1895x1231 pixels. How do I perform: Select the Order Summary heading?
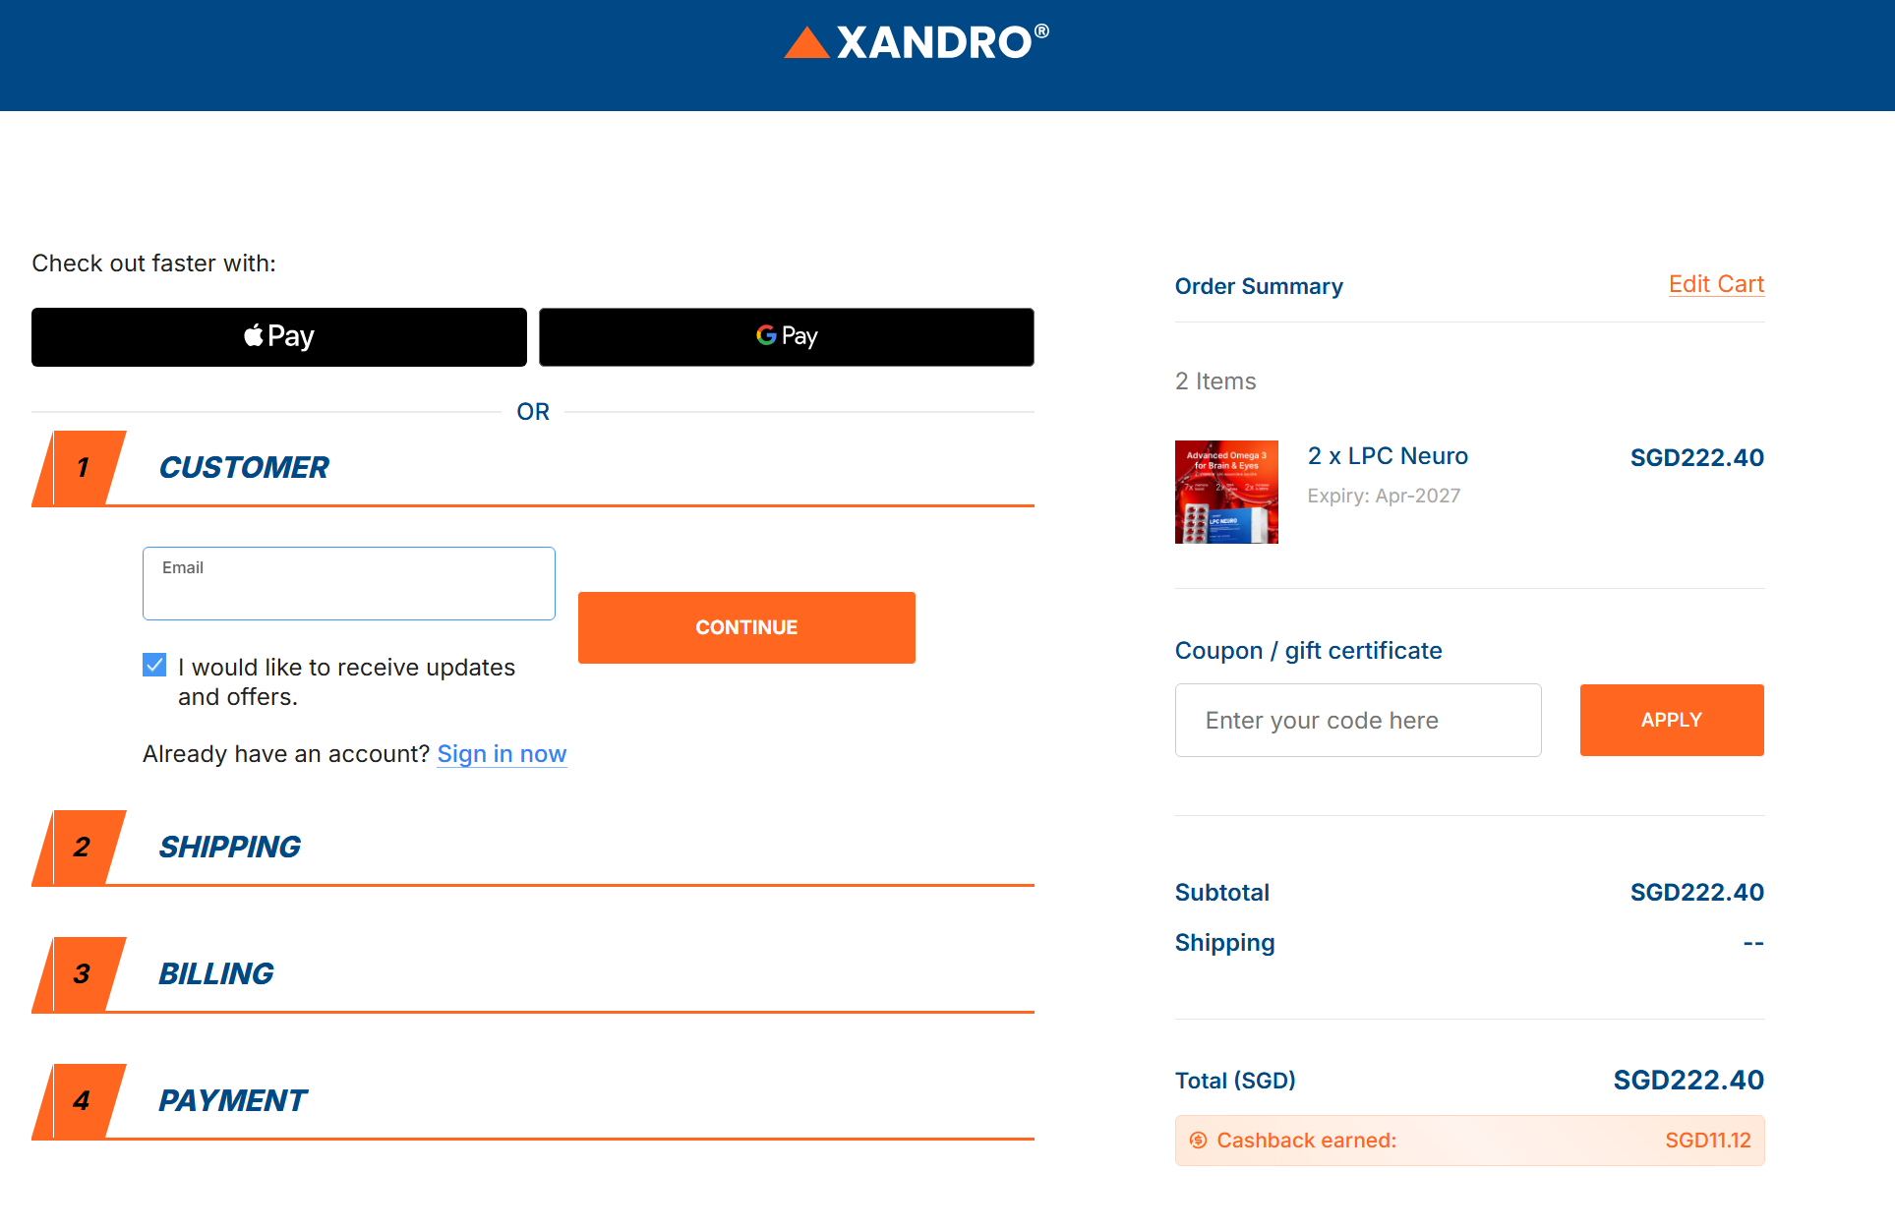(x=1259, y=286)
